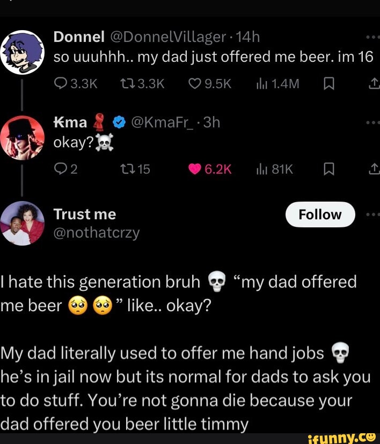Click the reply icon on Donnel's tweet

click(x=60, y=84)
